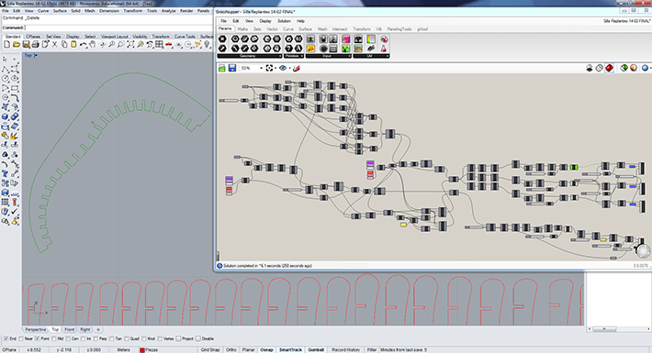Click the Paste clipboard icon in Rhino toolbar

click(x=73, y=44)
